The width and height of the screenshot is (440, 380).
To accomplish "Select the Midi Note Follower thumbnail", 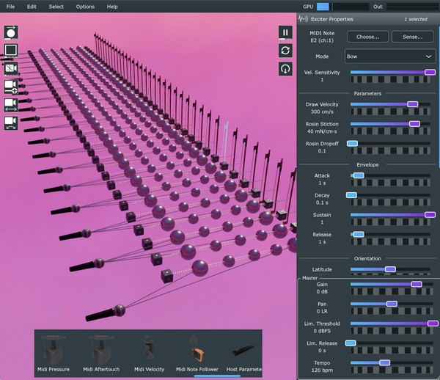I will (196, 351).
